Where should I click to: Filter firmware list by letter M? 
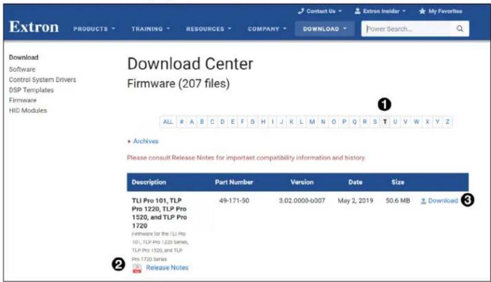312,122
